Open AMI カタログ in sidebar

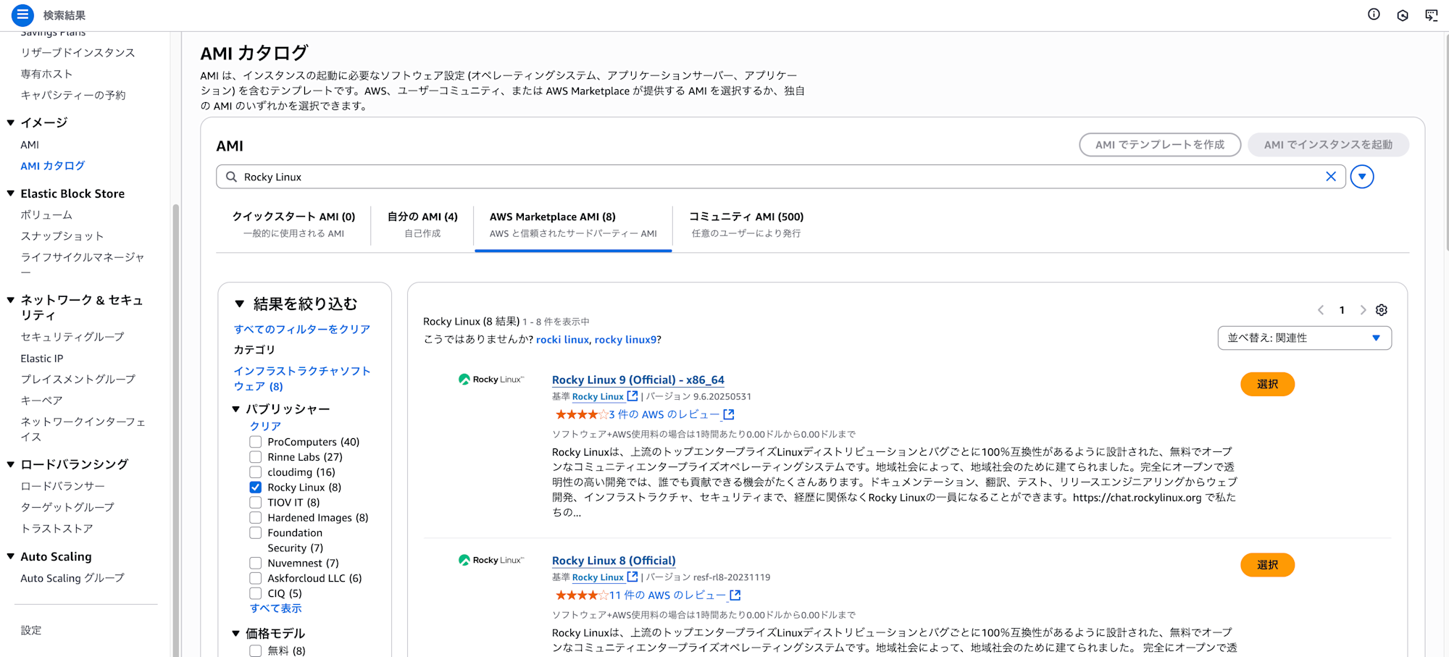pos(53,166)
